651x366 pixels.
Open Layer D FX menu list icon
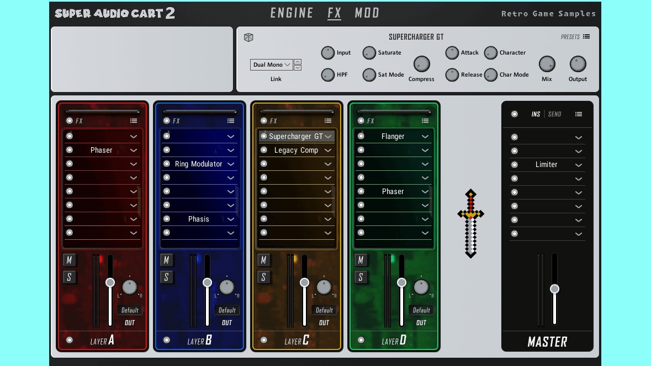coord(425,121)
